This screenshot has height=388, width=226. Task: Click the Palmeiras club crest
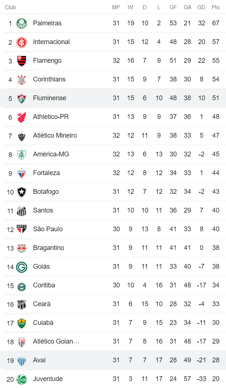[22, 23]
